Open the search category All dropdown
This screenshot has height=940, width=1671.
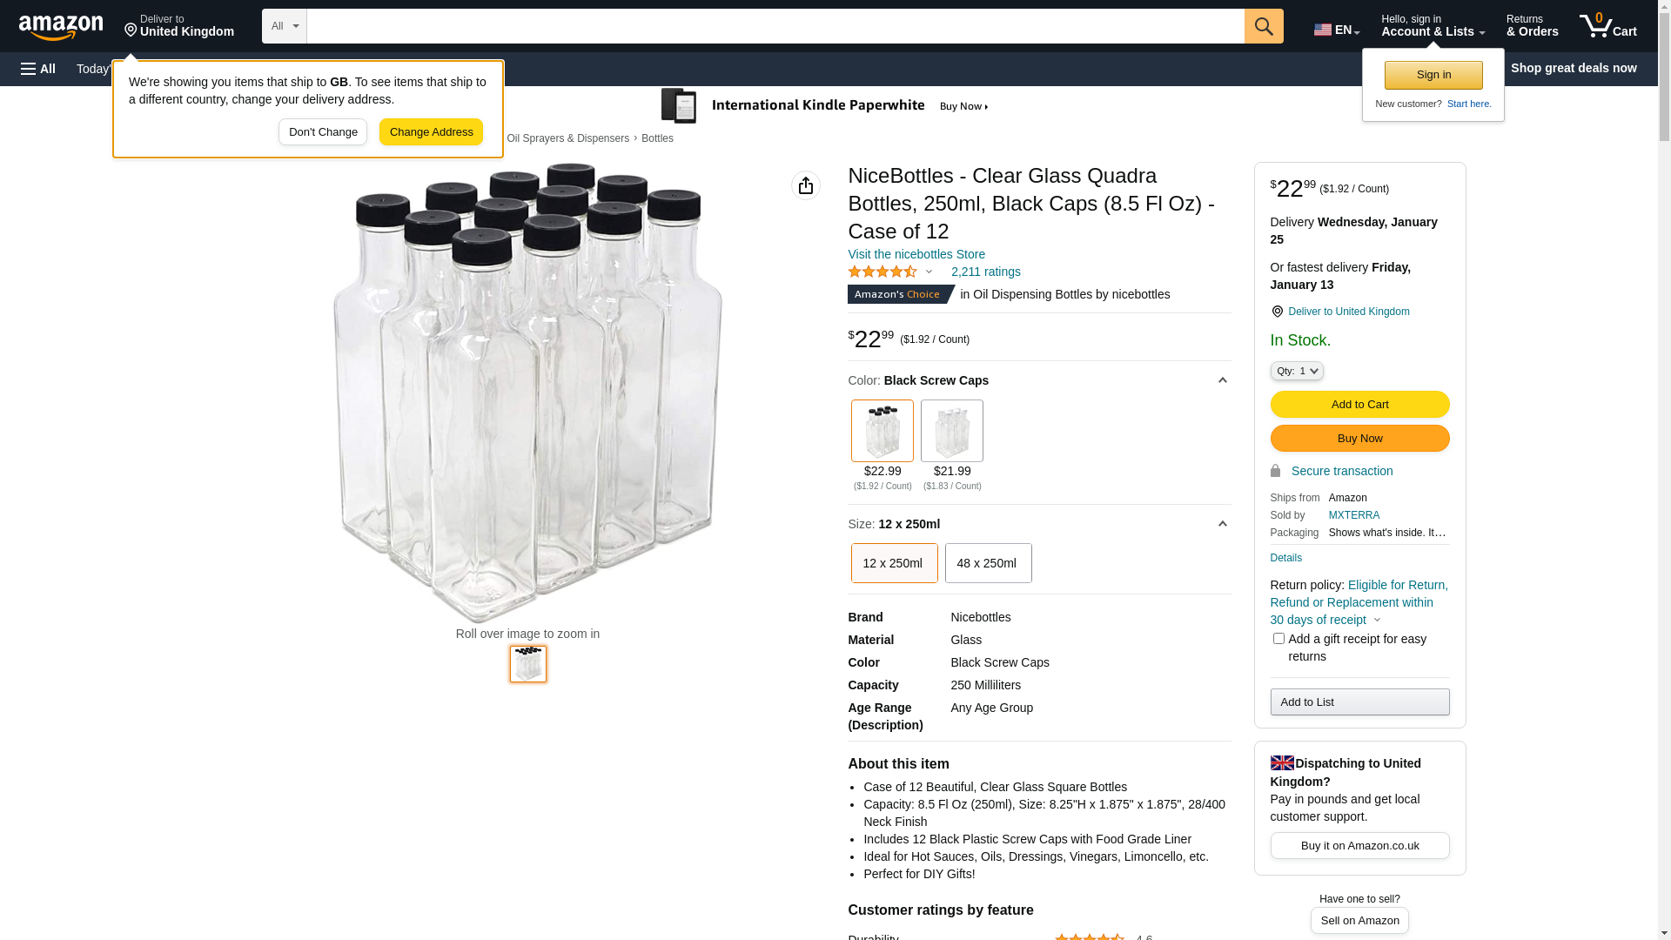pyautogui.click(x=284, y=26)
